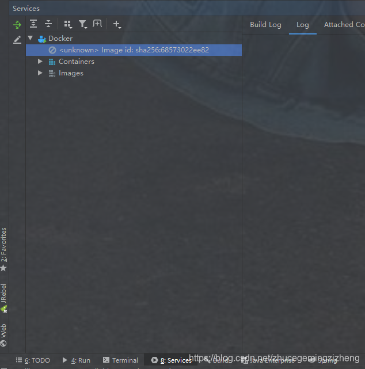
Task: Open the Web side panel
Action: [x=3, y=330]
